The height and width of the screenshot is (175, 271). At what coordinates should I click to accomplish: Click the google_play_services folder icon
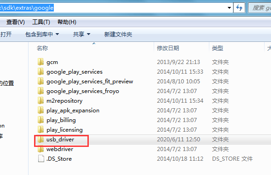[x=41, y=71]
